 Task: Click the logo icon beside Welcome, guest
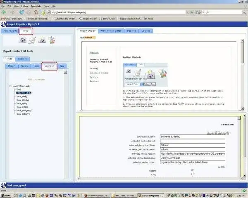click(3, 185)
